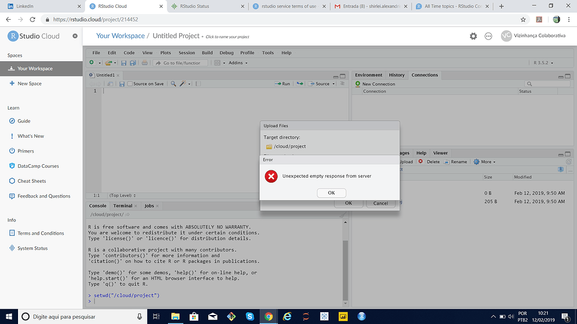Open the settings gear in page header
This screenshot has width=577, height=324.
[473, 36]
